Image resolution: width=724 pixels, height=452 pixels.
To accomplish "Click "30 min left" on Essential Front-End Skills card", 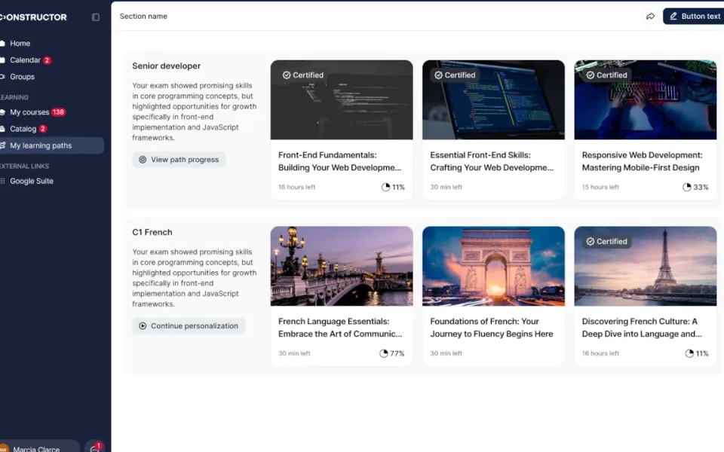I will coord(446,187).
